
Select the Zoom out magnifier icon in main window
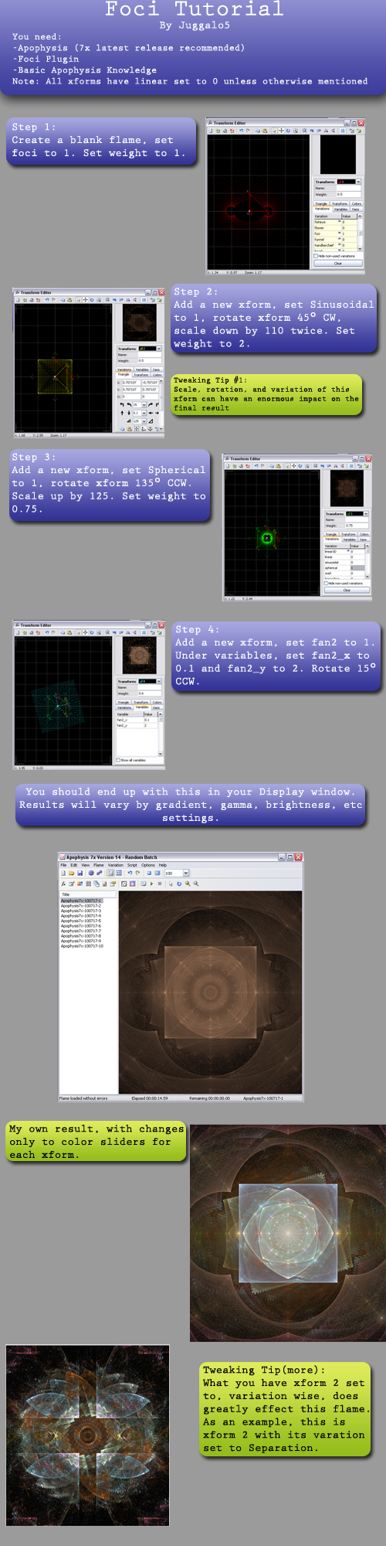click(x=196, y=884)
